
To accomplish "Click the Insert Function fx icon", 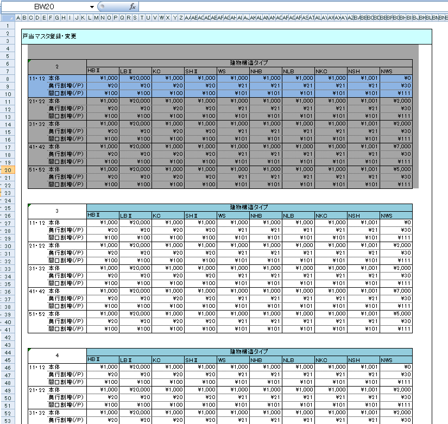I will 132,7.
